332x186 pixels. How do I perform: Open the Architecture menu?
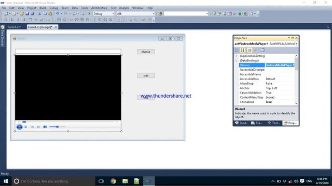(99, 8)
